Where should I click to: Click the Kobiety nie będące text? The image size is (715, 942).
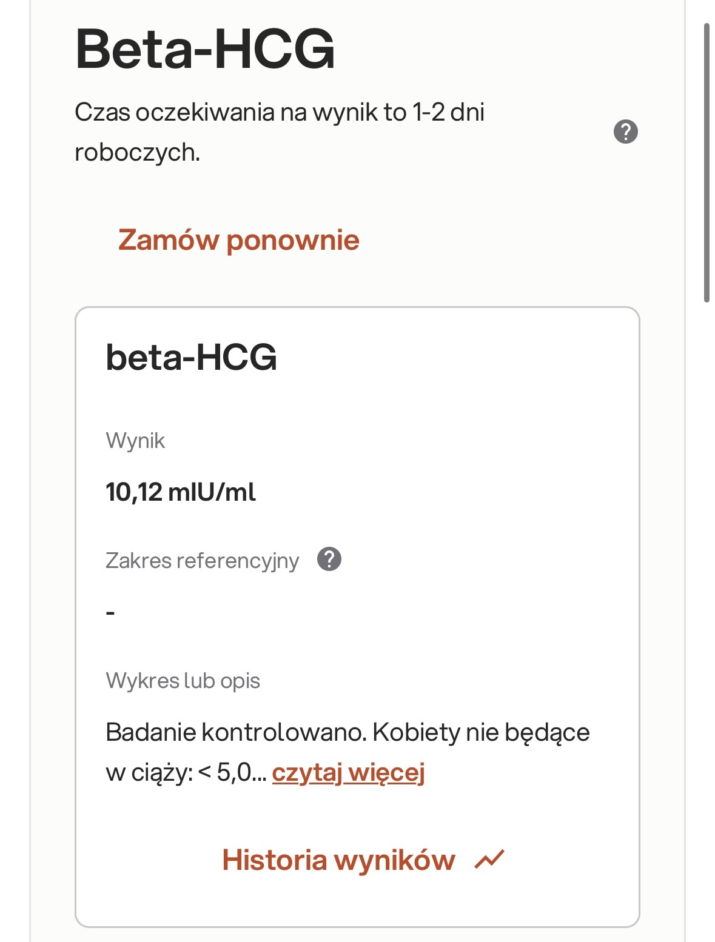point(481,732)
